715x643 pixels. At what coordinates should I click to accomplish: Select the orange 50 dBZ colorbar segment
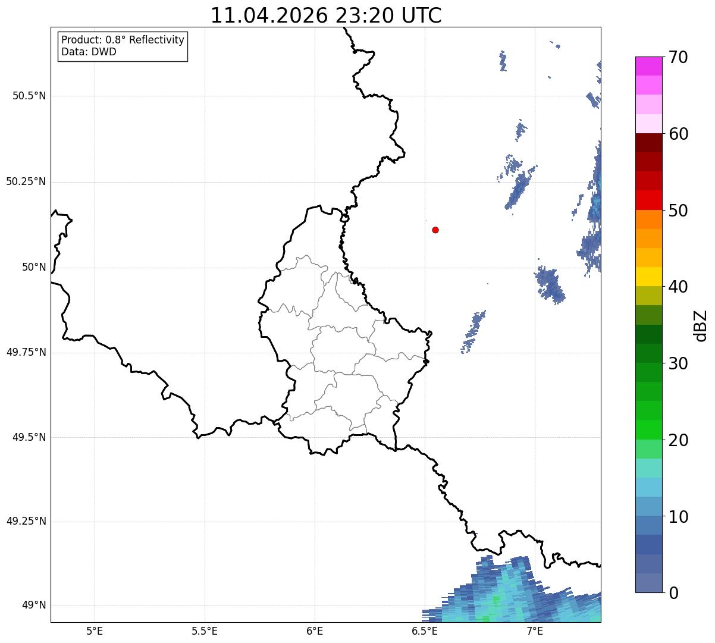pos(649,219)
